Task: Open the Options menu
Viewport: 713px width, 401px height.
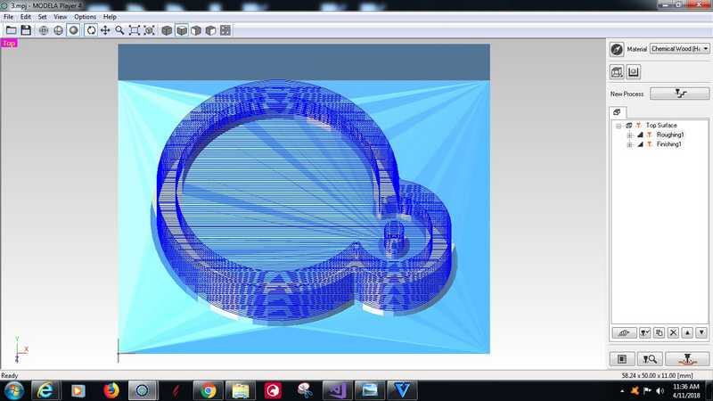Action: [x=85, y=17]
